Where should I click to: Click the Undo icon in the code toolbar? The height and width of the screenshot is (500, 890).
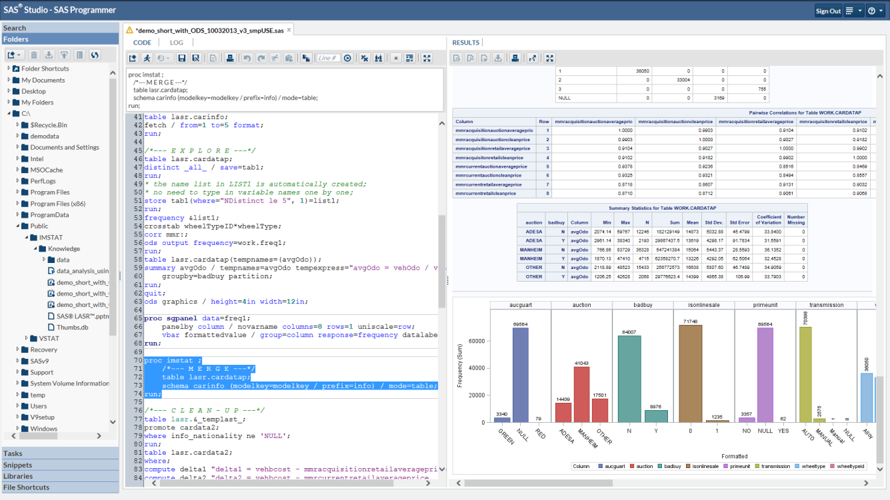[247, 58]
